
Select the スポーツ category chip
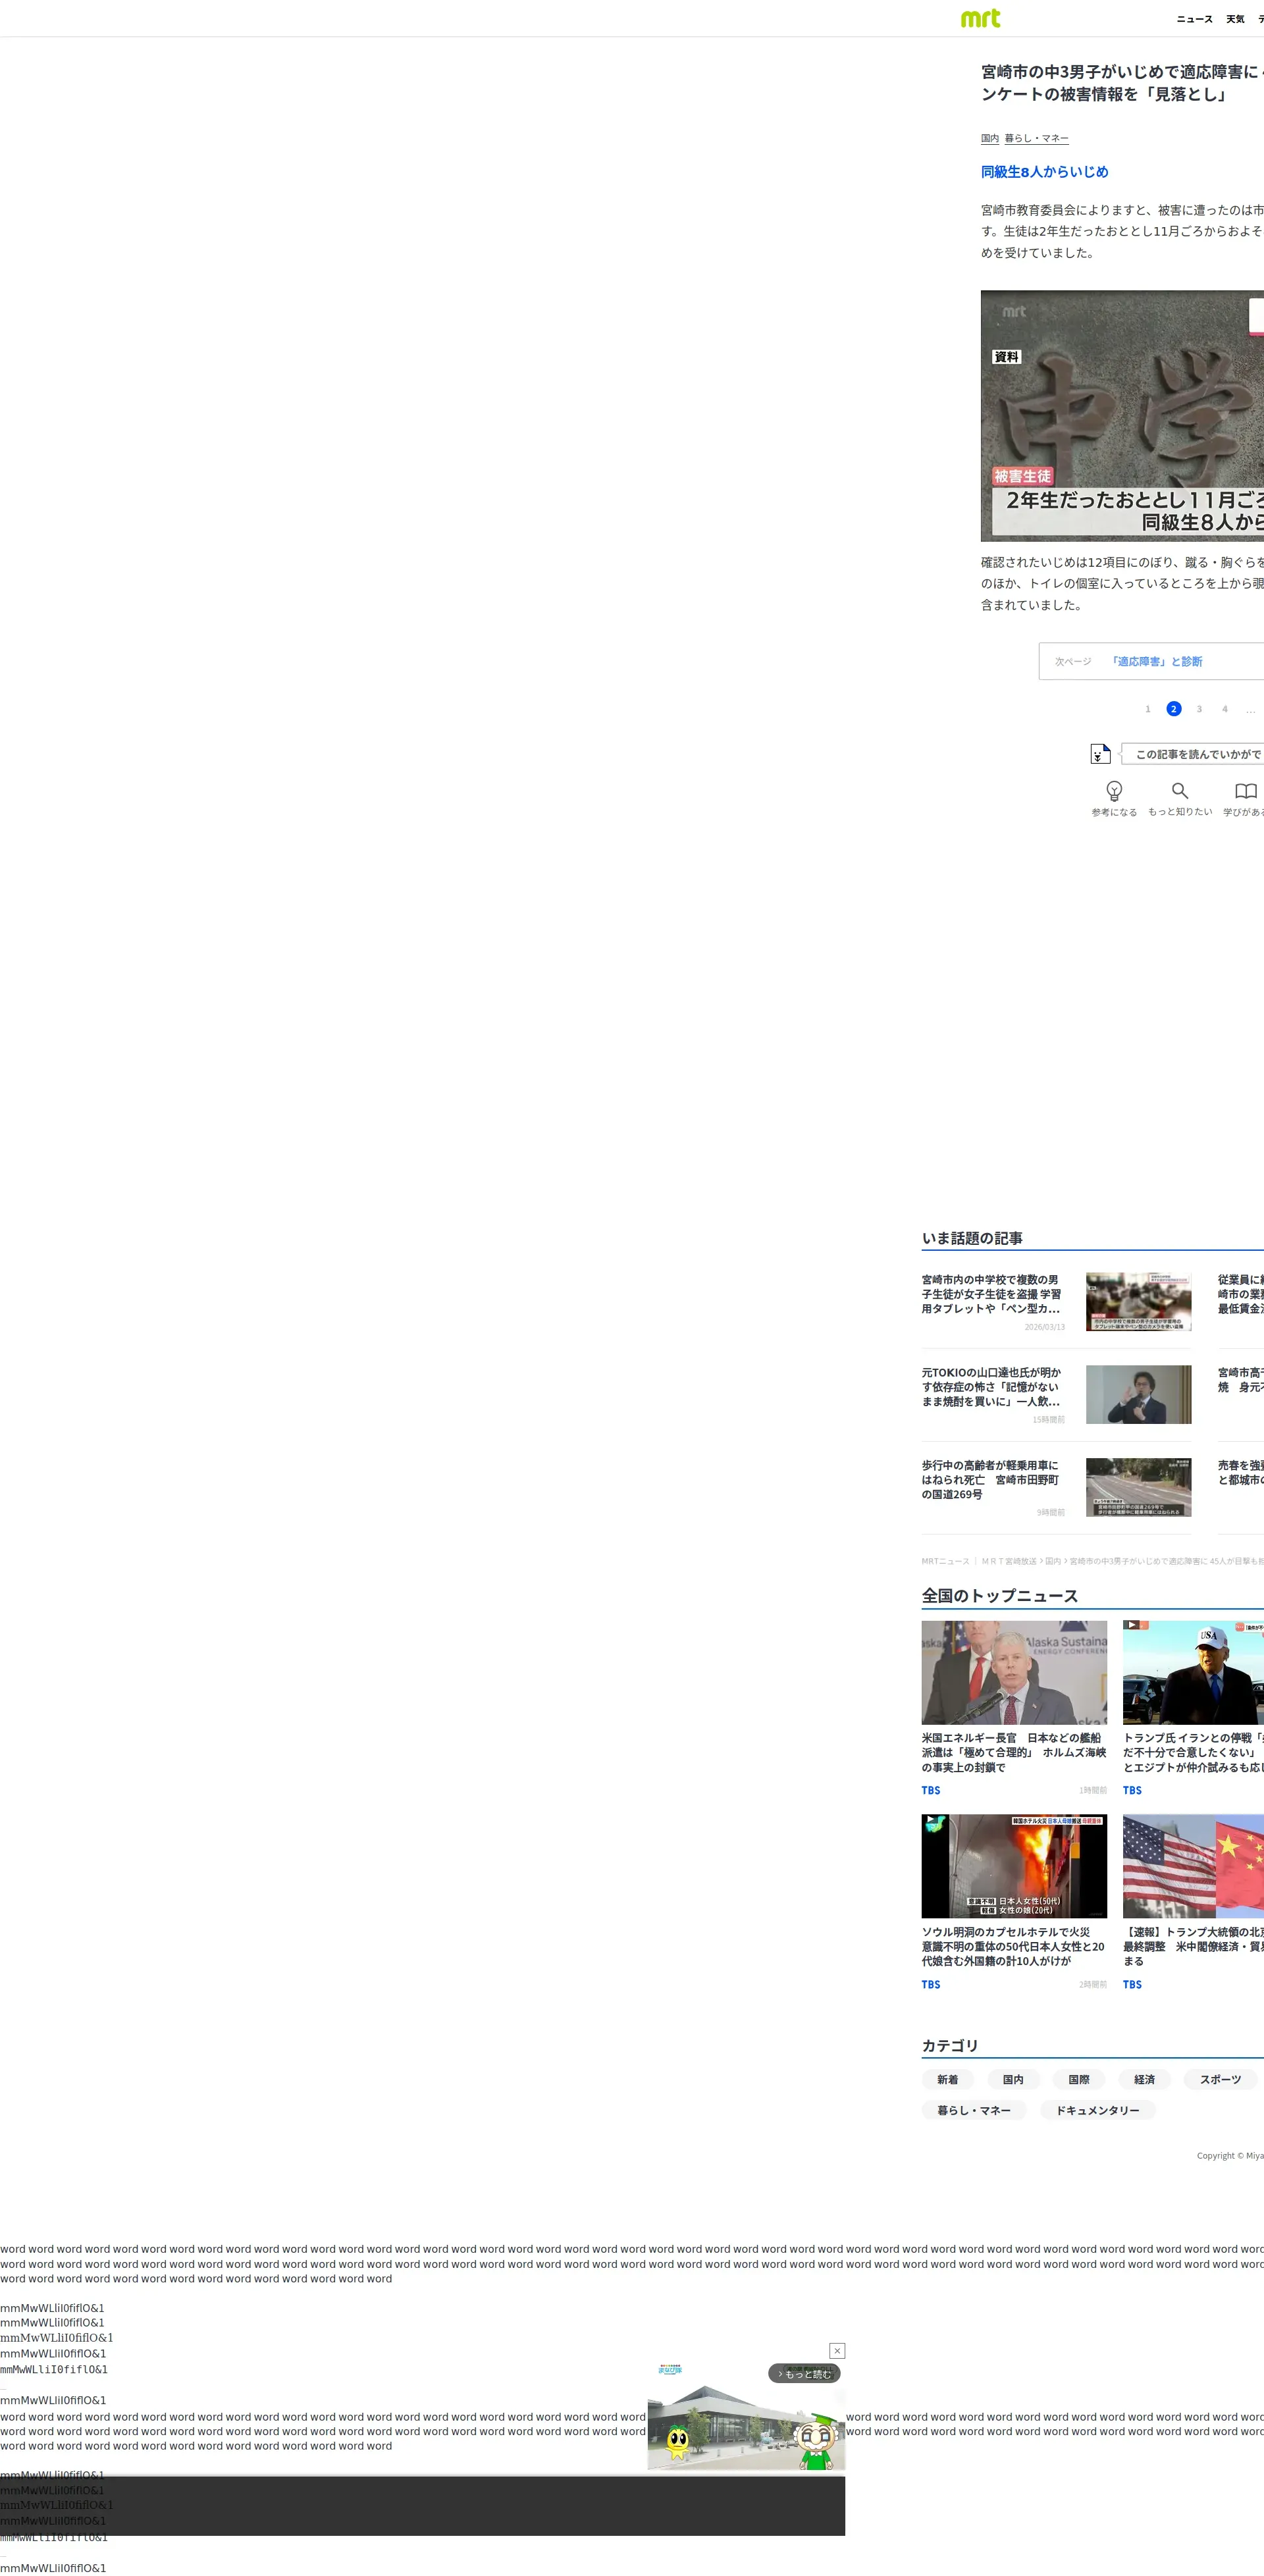[x=1219, y=2079]
